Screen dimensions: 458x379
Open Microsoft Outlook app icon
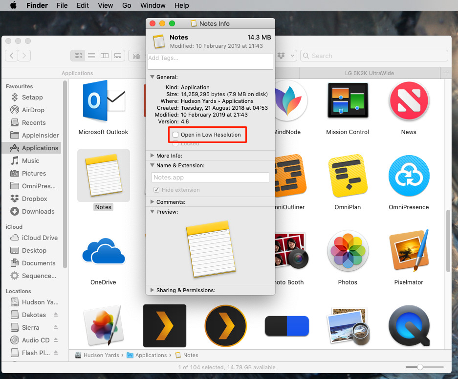(x=104, y=101)
